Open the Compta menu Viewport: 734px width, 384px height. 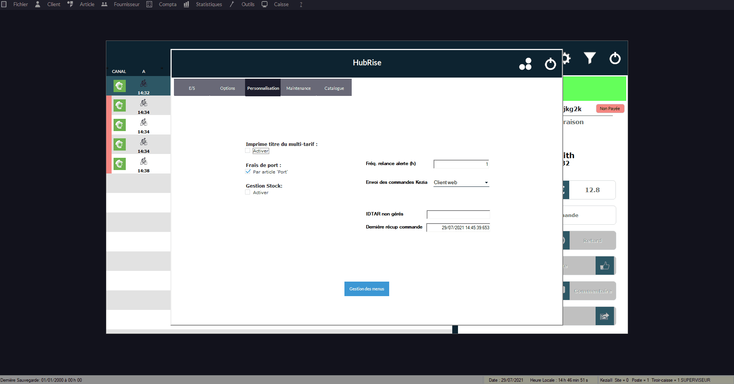[167, 4]
